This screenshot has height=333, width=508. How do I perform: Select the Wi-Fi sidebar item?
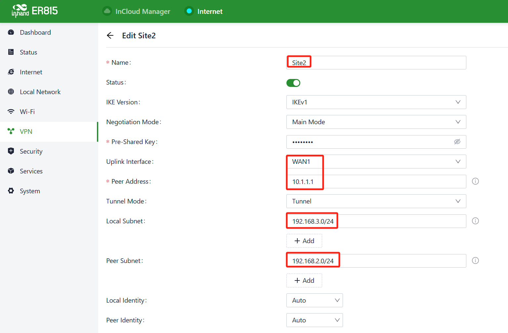pos(27,112)
